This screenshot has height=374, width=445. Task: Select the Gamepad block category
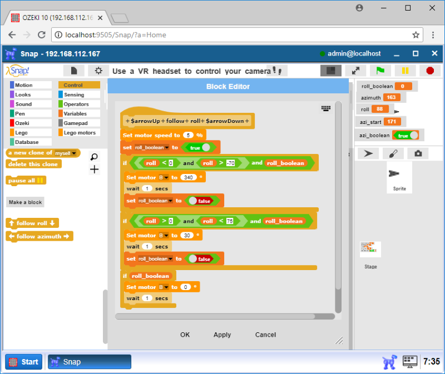point(79,123)
